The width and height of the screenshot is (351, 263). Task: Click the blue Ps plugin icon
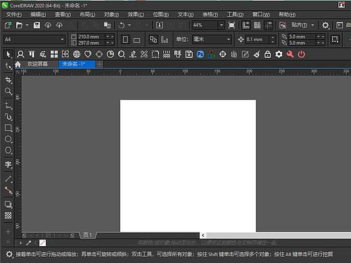point(200,54)
